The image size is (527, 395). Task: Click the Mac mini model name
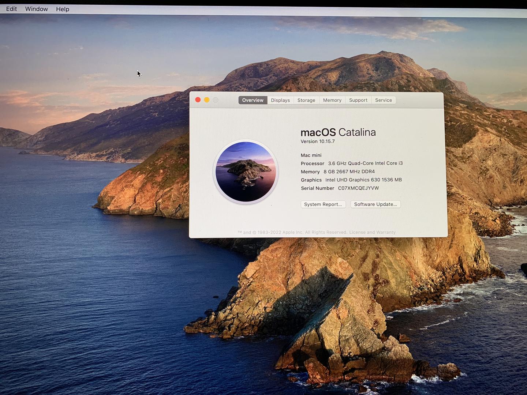point(311,155)
